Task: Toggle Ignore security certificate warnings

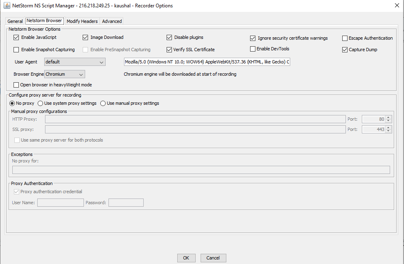Action: point(253,38)
